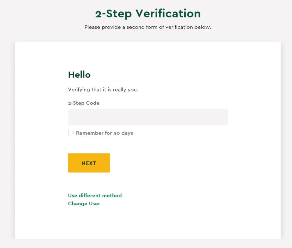Tick the Remember for 30 days checkbox
292x248 pixels.
(x=71, y=133)
